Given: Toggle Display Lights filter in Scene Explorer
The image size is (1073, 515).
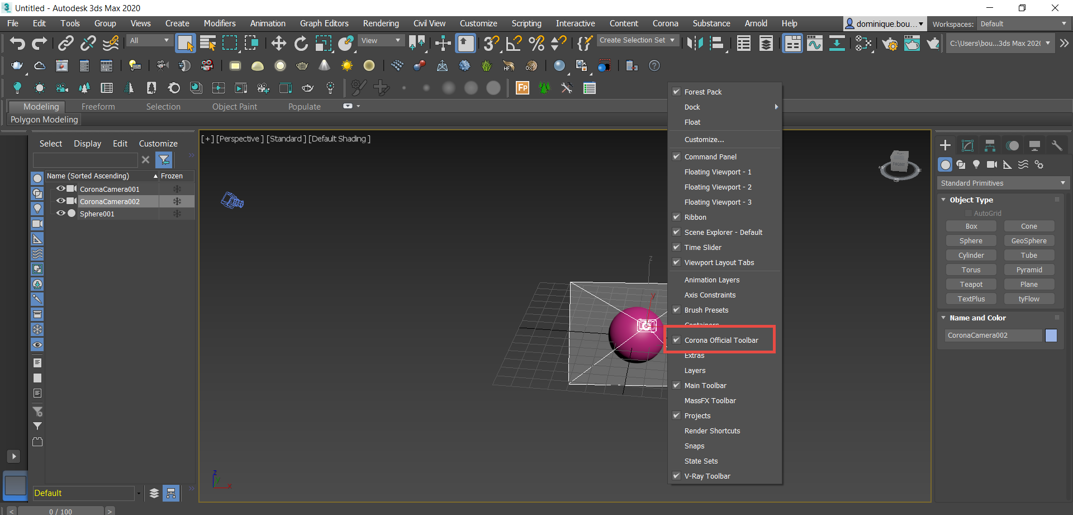Looking at the screenshot, I should [37, 208].
